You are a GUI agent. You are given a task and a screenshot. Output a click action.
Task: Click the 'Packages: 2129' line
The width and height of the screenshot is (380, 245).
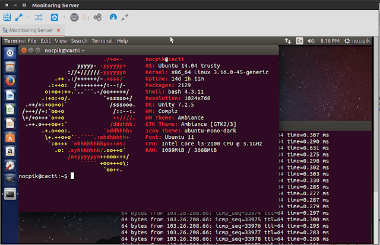click(x=168, y=85)
